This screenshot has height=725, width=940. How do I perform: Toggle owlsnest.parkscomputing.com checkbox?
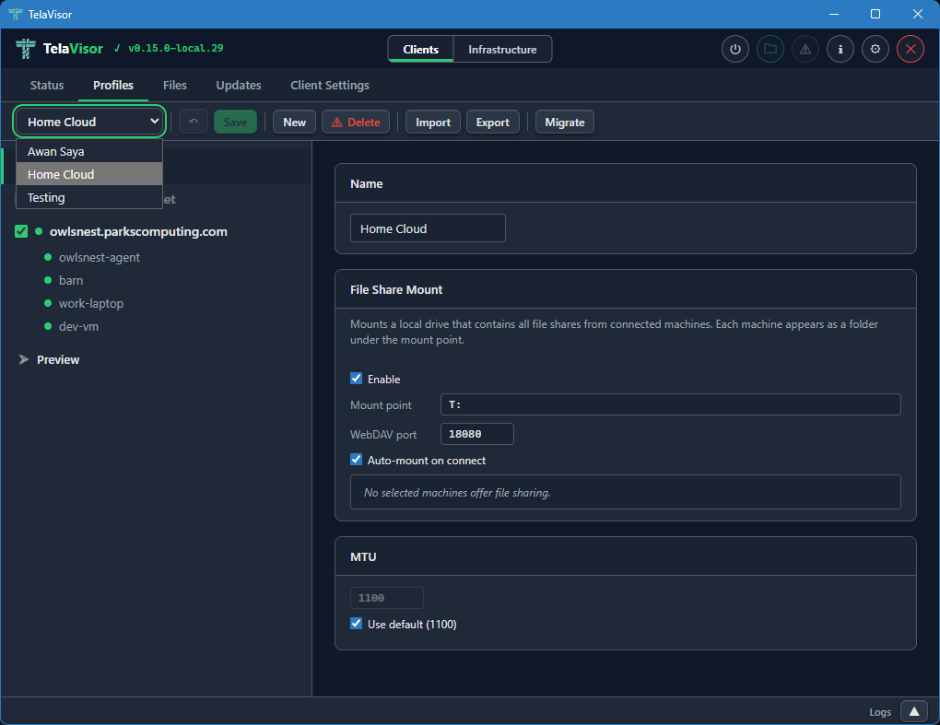point(21,231)
